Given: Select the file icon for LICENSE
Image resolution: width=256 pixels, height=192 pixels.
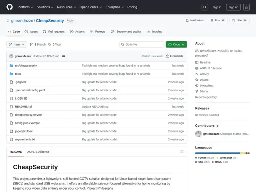Looking at the screenshot, I should pyautogui.click(x=12, y=98).
